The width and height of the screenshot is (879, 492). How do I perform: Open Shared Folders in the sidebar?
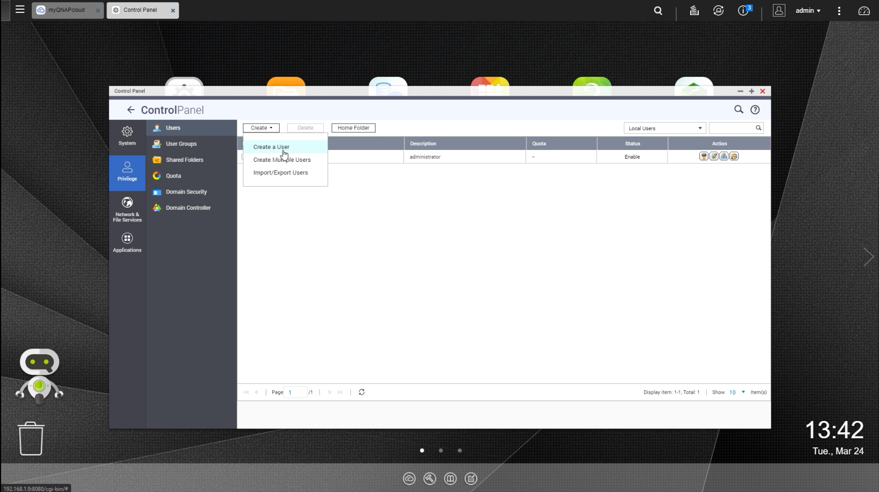pos(192,160)
